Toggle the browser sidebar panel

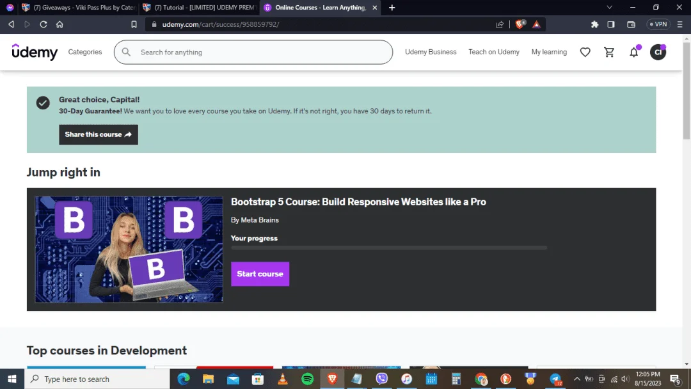(x=611, y=24)
